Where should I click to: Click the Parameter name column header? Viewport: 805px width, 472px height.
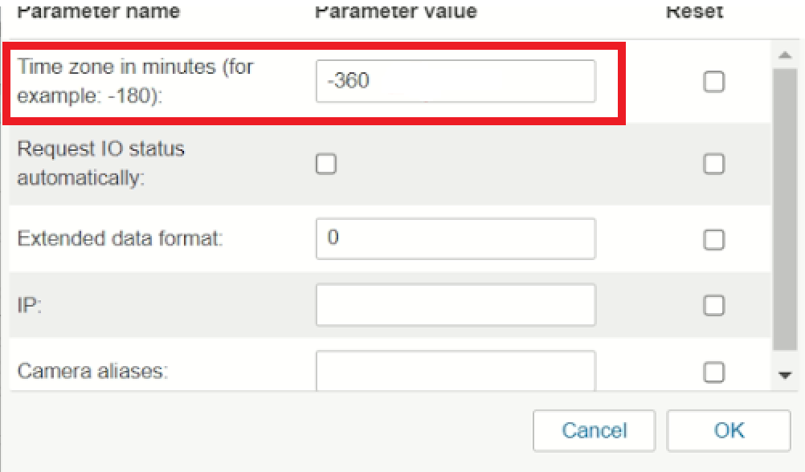pos(99,11)
